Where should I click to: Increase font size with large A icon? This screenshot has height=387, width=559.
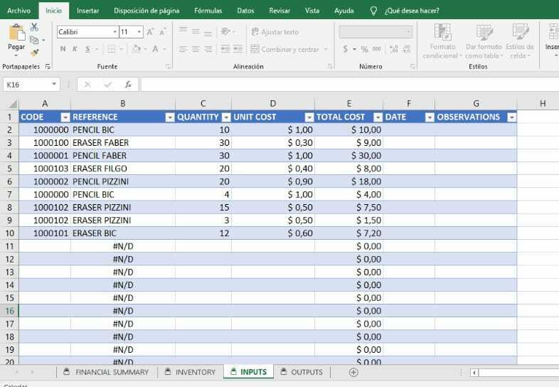point(150,32)
